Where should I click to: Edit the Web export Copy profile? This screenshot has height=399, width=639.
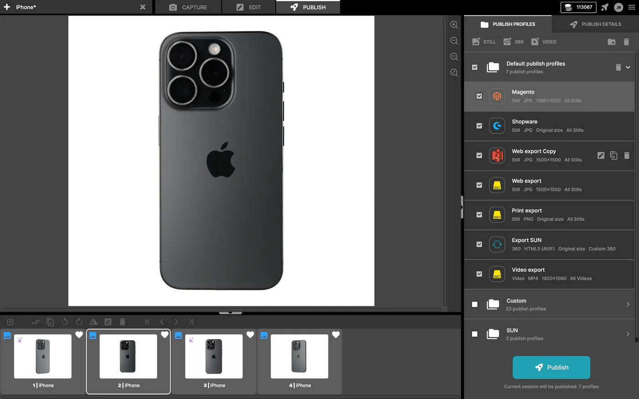(601, 155)
